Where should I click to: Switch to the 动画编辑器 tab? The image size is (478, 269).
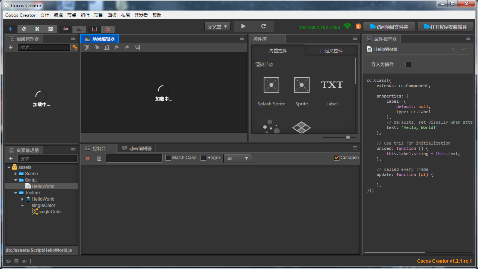137,148
